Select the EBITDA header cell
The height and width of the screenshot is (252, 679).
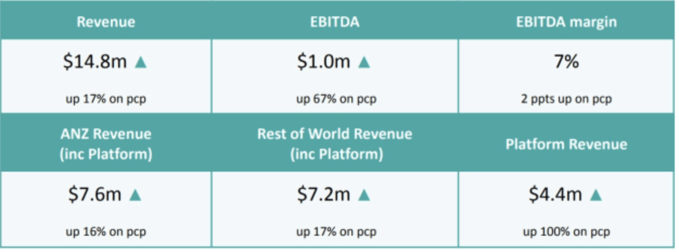[x=335, y=22]
